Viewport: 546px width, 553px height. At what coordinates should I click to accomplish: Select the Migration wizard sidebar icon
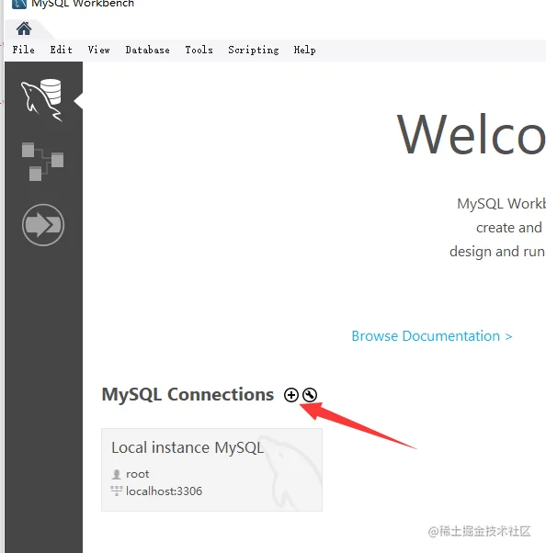point(43,225)
